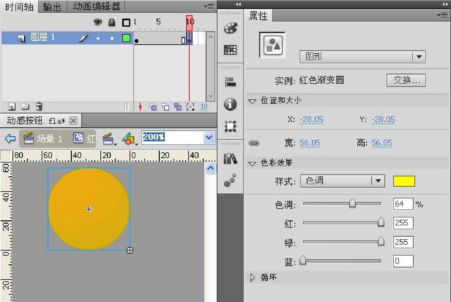Open the Transform panel icon

pyautogui.click(x=230, y=126)
